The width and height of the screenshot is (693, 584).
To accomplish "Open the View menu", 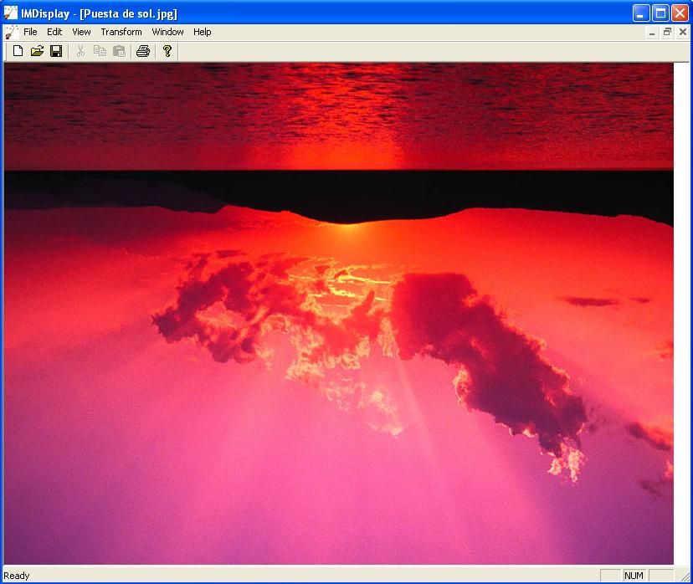I will (81, 32).
